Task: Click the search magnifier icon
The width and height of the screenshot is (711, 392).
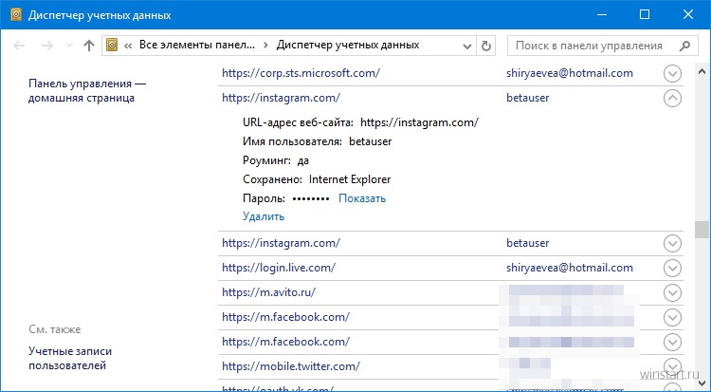Action: click(684, 46)
